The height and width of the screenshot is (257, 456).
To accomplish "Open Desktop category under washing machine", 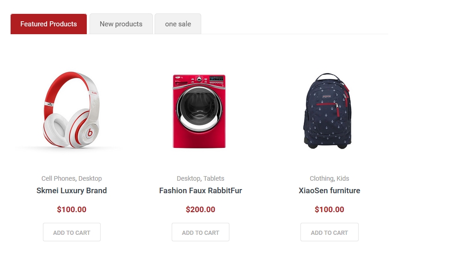I will (x=188, y=178).
